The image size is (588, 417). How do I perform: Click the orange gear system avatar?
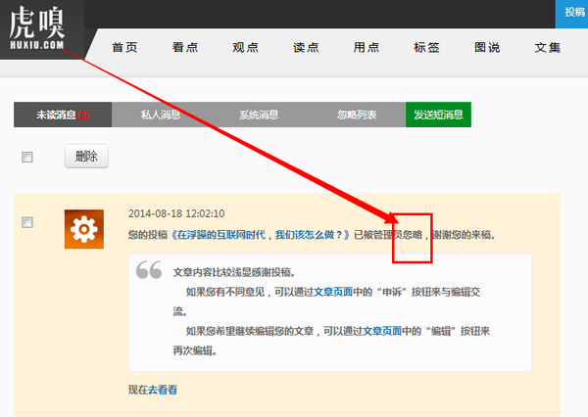tap(83, 229)
